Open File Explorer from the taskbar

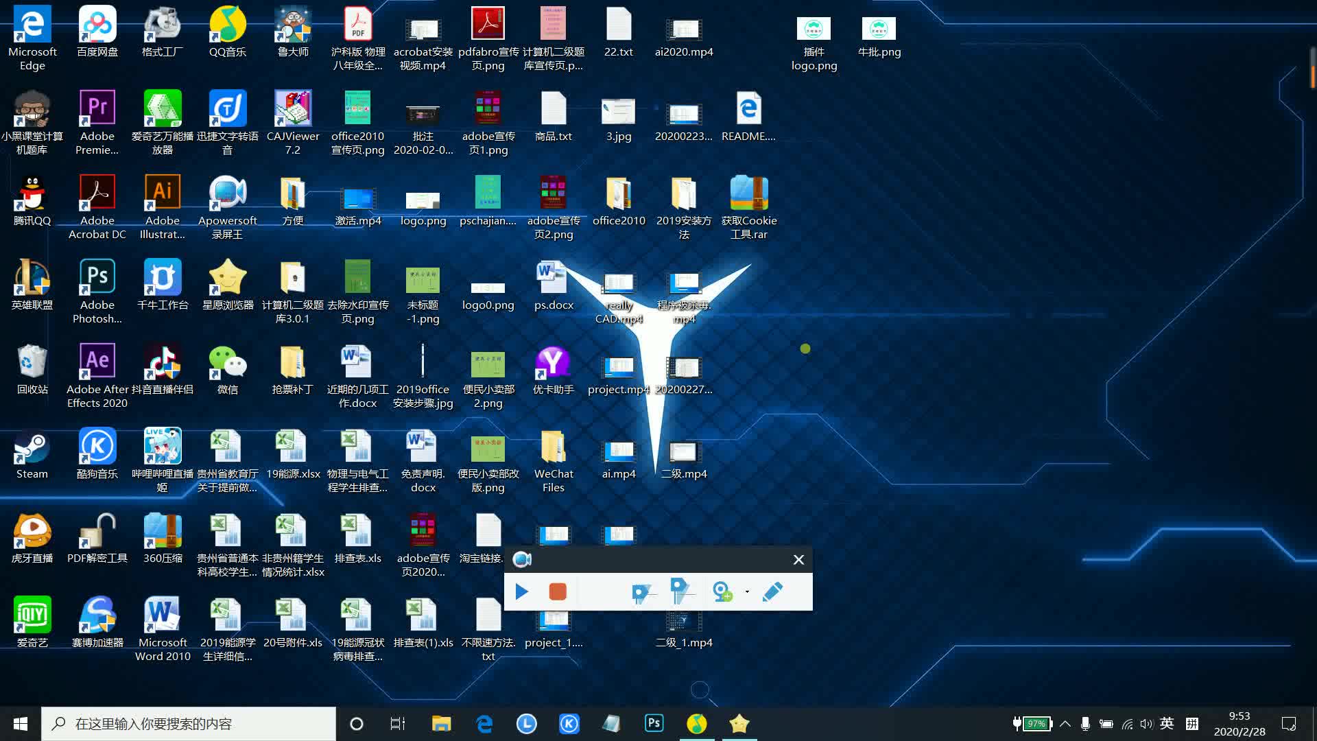441,724
